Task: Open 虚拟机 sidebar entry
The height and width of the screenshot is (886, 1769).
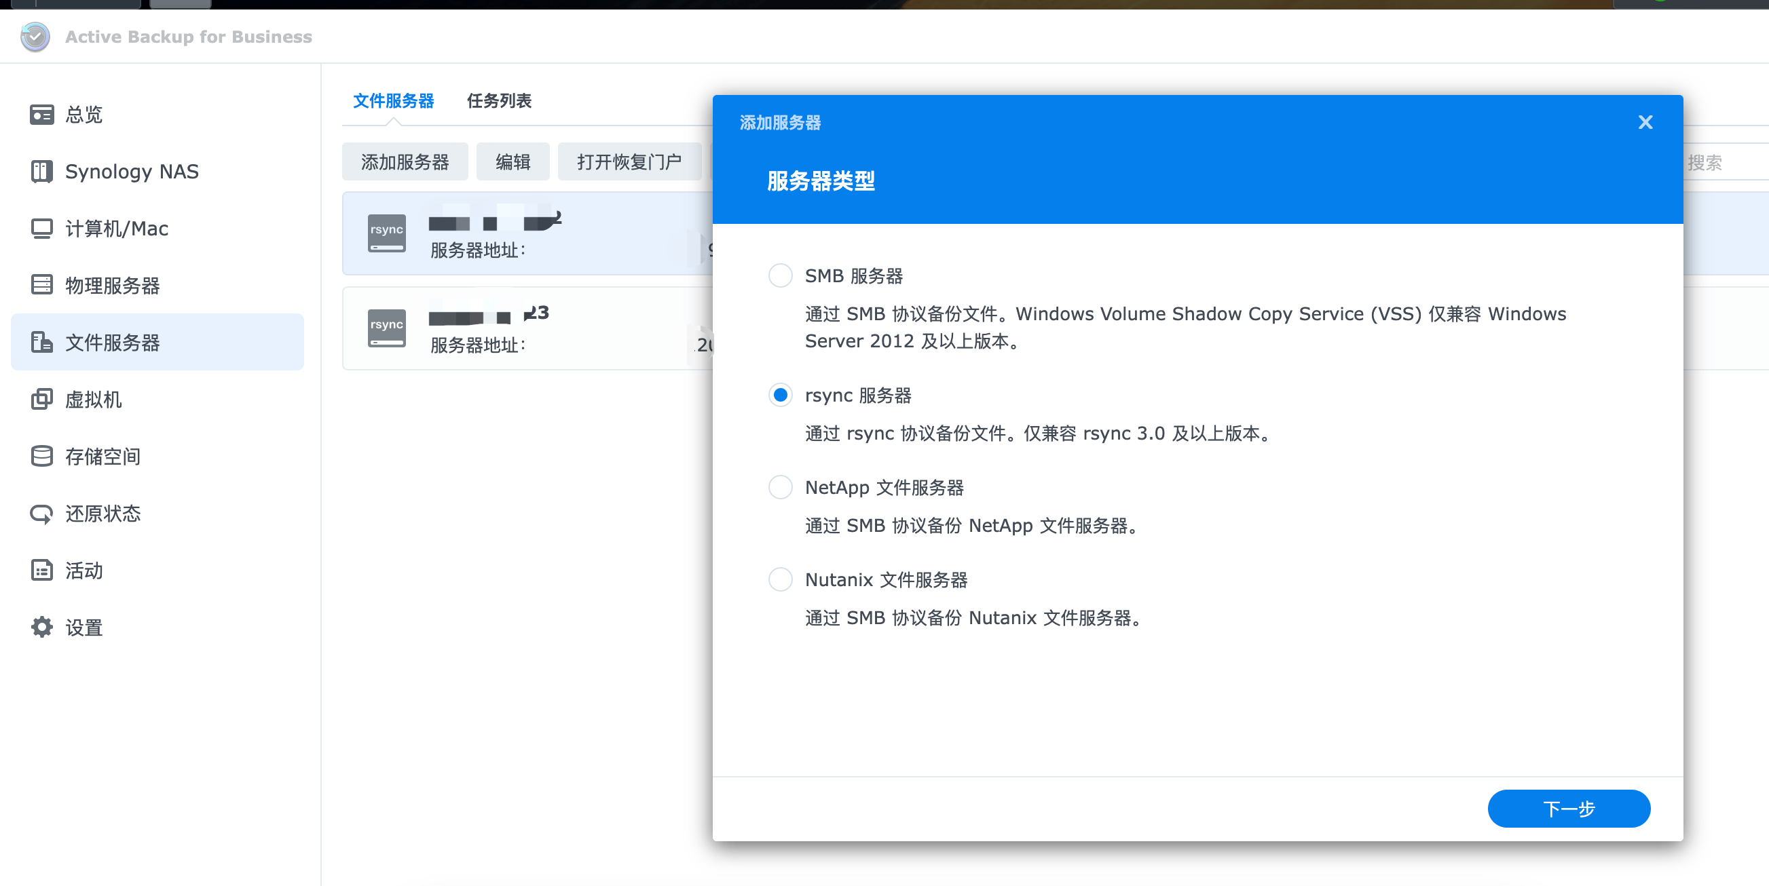Action: click(x=157, y=399)
